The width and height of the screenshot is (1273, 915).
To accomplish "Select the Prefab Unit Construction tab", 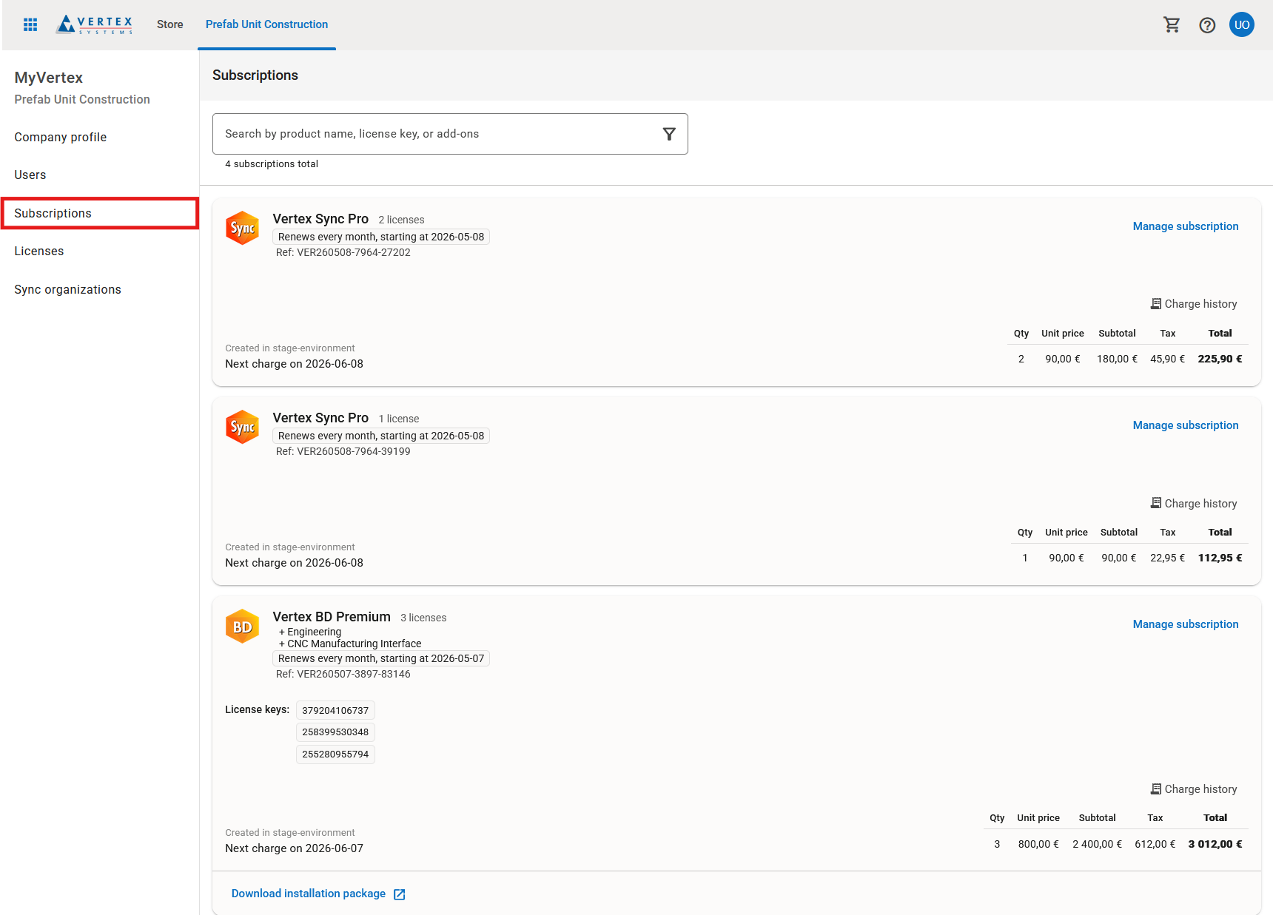I will [266, 24].
